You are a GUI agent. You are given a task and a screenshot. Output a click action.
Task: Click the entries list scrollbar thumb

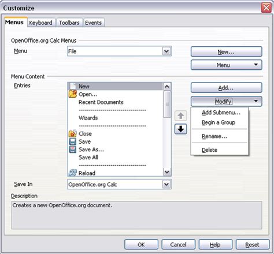pyautogui.click(x=167, y=104)
